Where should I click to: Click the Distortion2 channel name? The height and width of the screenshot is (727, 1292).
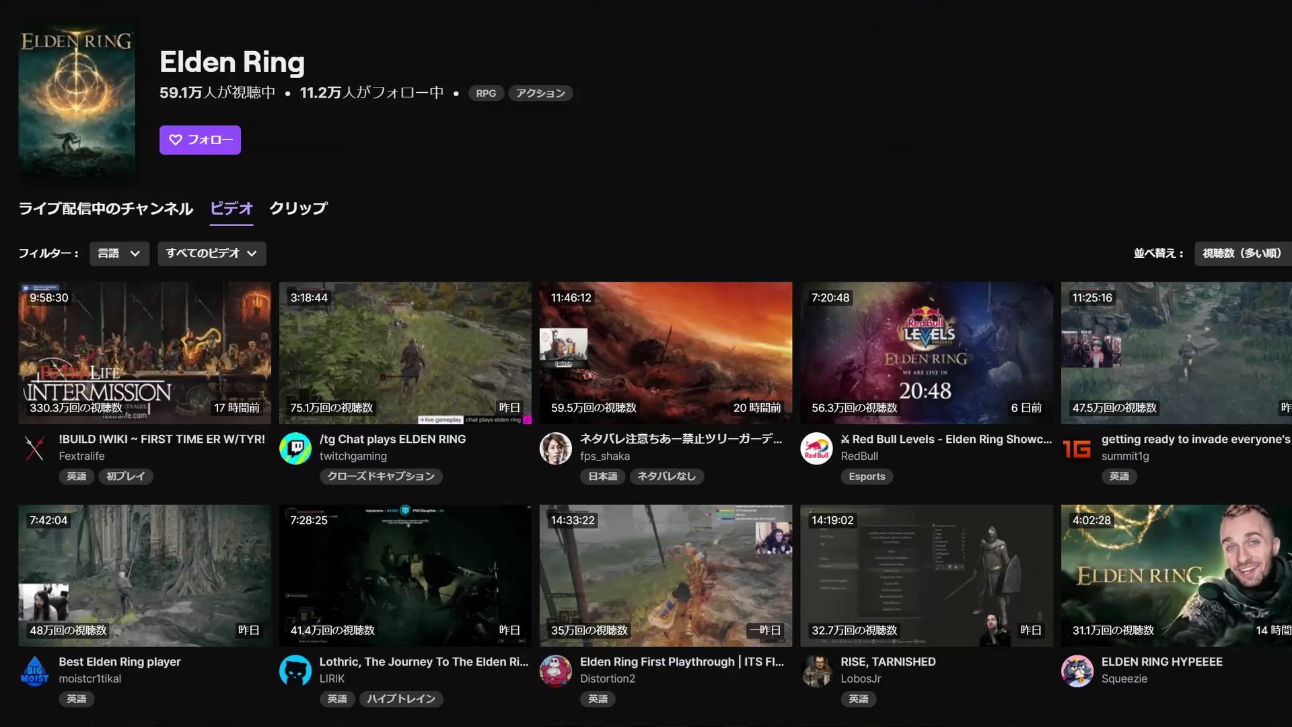coord(608,679)
